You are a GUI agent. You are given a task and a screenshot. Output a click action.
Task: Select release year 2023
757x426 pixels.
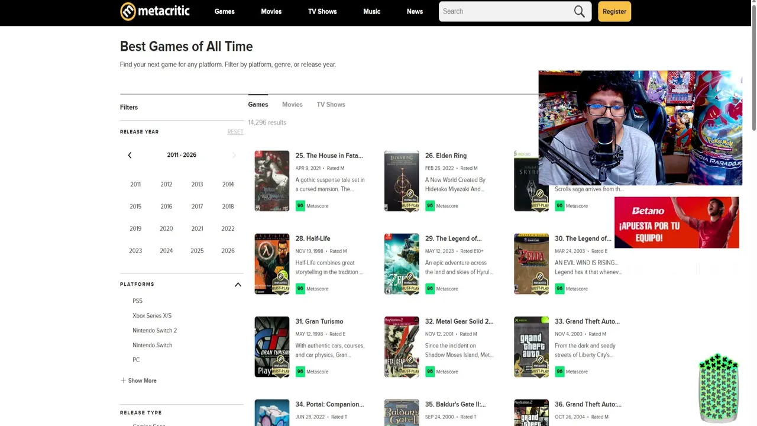pos(135,251)
